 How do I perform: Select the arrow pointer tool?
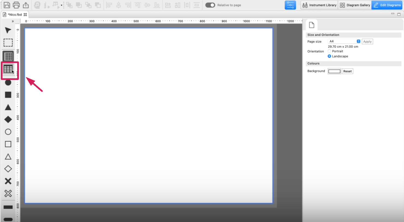pyautogui.click(x=8, y=30)
